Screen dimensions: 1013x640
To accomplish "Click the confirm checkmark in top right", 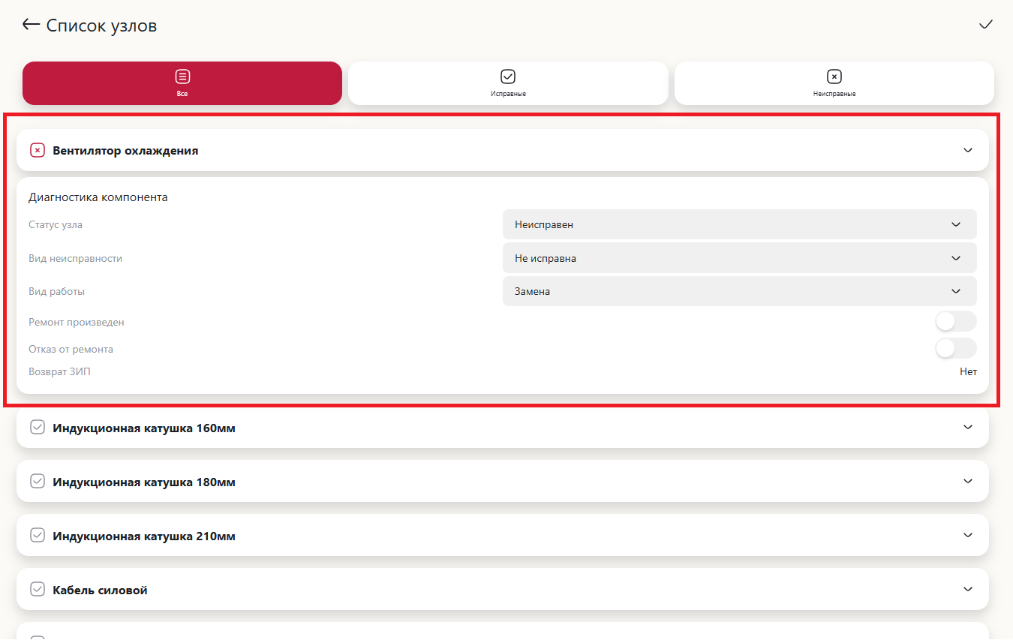I will point(985,25).
